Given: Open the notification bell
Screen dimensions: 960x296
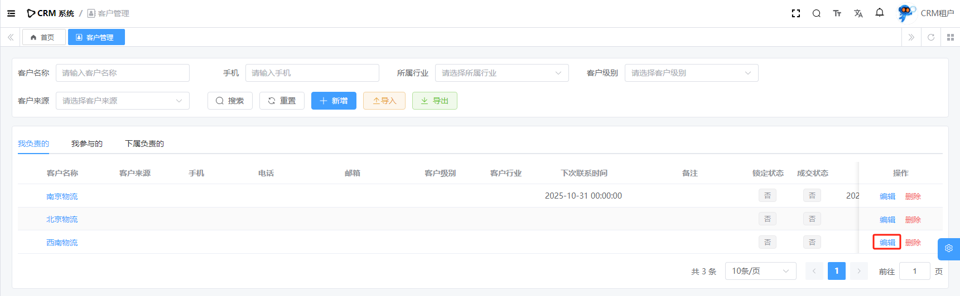Looking at the screenshot, I should tap(880, 13).
